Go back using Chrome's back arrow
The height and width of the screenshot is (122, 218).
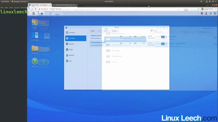[x=29, y=9]
